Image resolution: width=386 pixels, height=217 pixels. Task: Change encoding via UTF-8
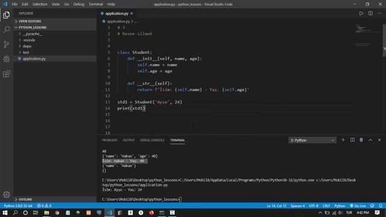(x=314, y=206)
